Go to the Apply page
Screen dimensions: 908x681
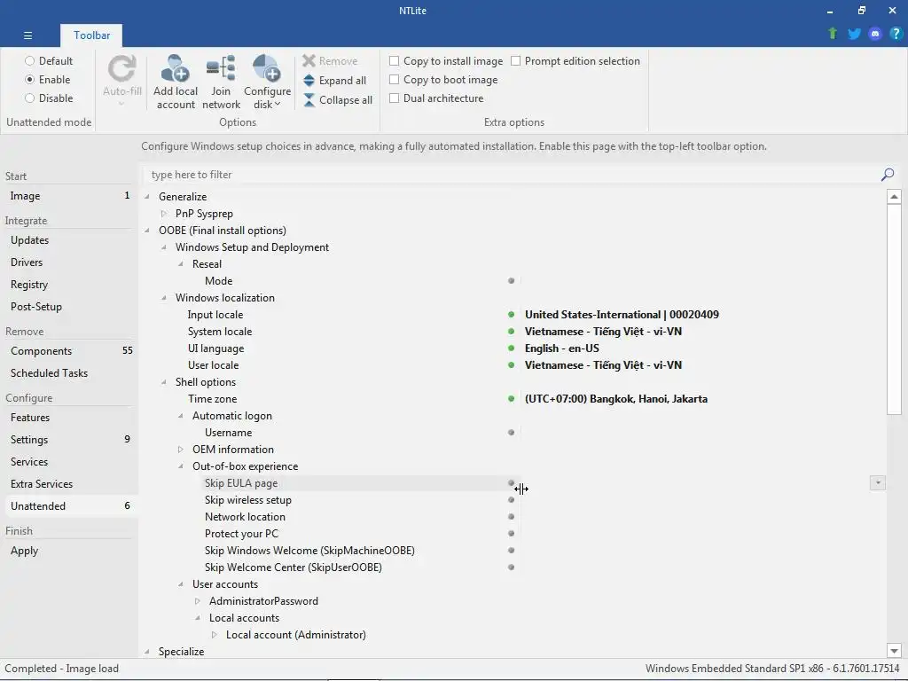tap(69, 550)
